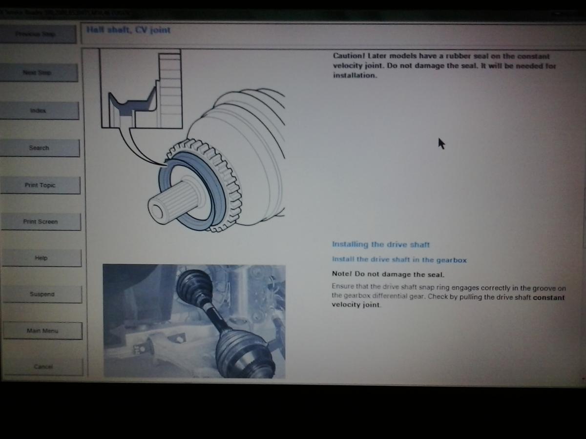This screenshot has width=586, height=439.
Task: Click the 'Note! Do not damage the seal' text
Action: (388, 275)
